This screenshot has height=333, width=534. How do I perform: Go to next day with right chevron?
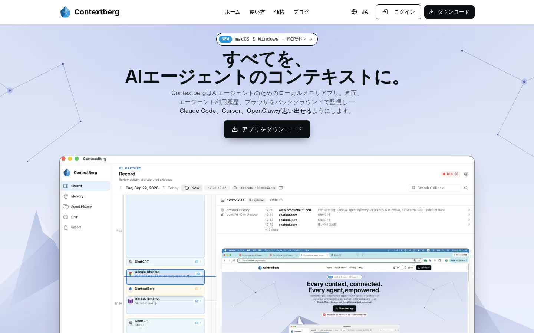[x=164, y=188]
